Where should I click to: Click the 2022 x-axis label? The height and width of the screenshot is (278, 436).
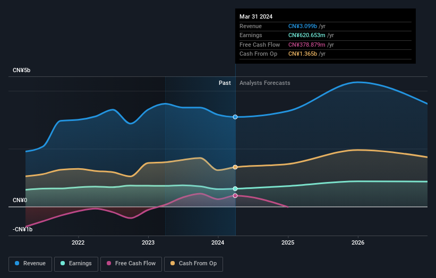point(78,242)
